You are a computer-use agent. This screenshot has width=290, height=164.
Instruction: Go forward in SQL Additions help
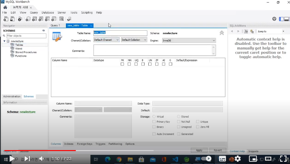pos(238,31)
